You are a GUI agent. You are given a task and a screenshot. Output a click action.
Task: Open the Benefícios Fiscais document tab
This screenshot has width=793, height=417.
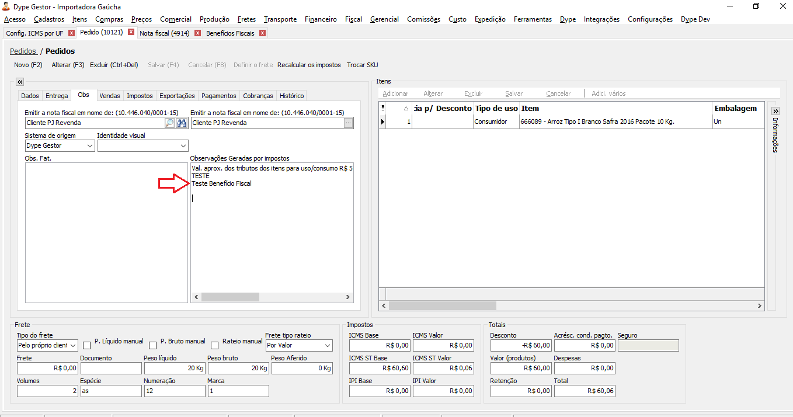click(230, 33)
